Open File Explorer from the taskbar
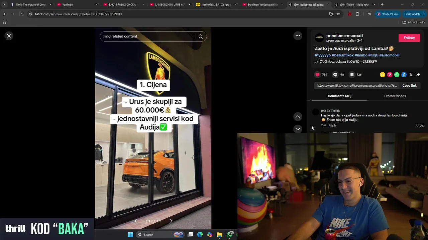Screen dimensions: 428x240 coord(219,235)
